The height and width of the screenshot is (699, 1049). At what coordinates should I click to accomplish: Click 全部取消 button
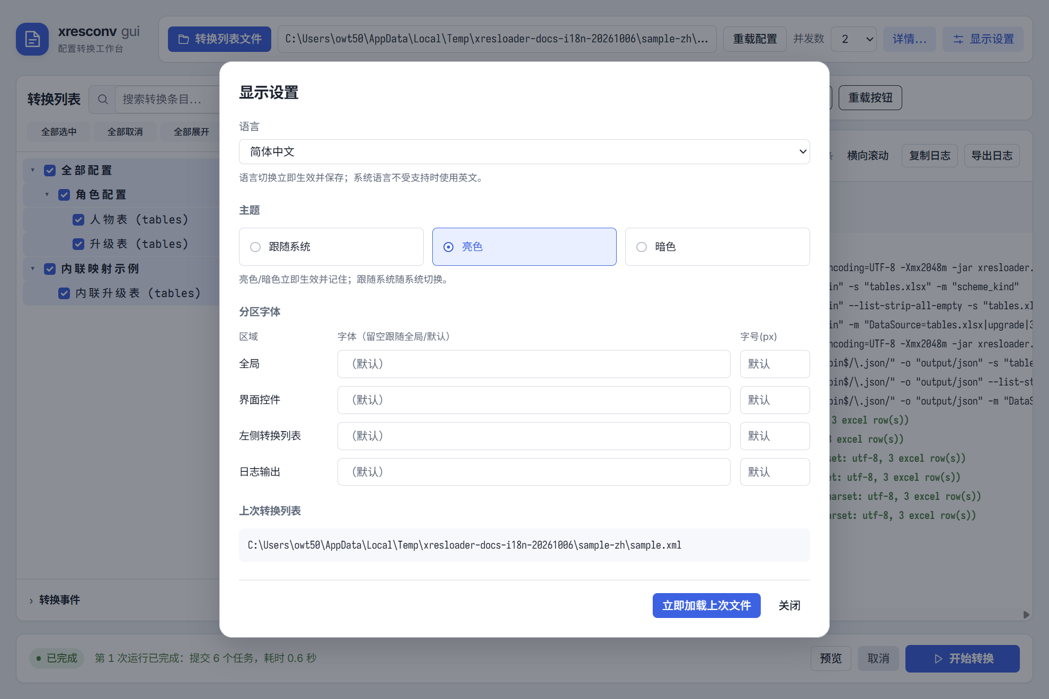(125, 132)
